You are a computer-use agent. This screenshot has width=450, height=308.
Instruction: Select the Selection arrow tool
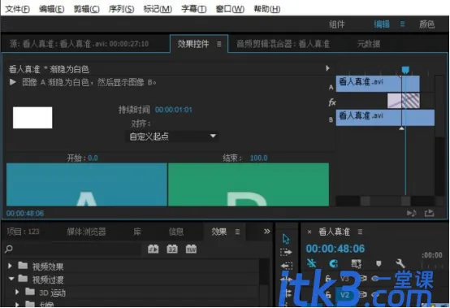(x=286, y=239)
